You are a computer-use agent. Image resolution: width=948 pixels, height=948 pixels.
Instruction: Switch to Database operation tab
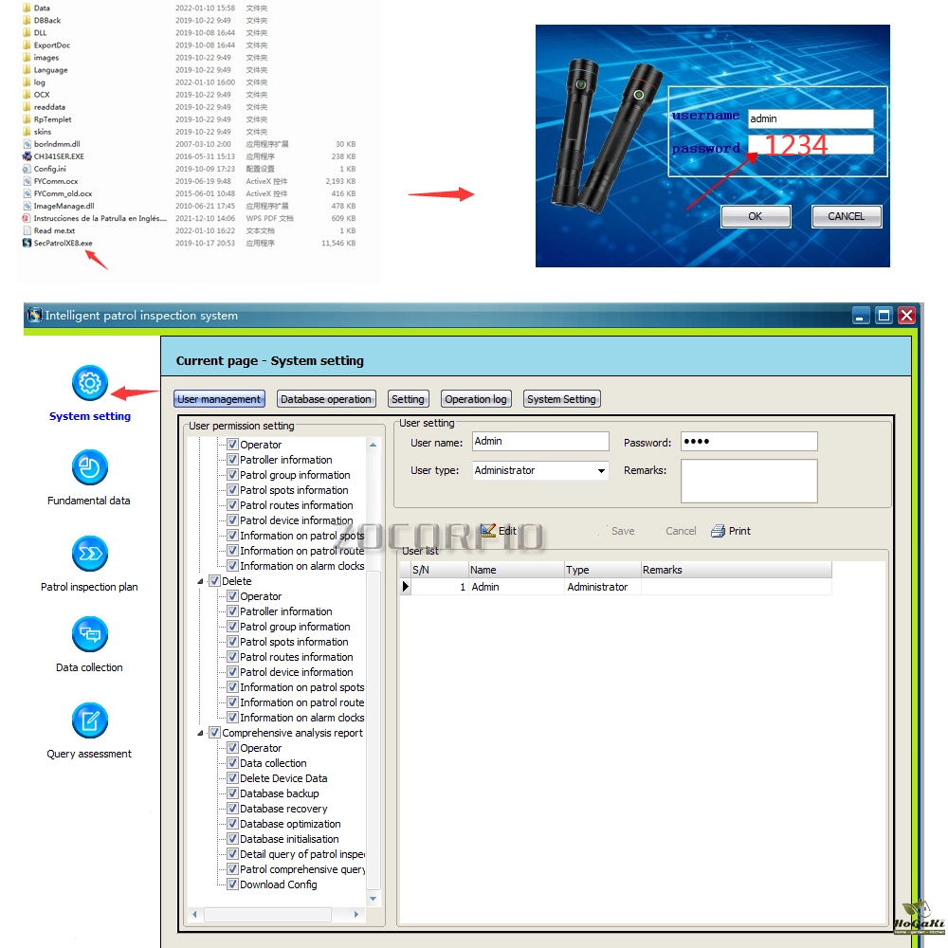coord(326,399)
